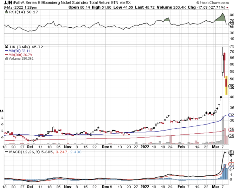
Task: Click the blue MA(50) line swatch in legend
Action: point(6,51)
